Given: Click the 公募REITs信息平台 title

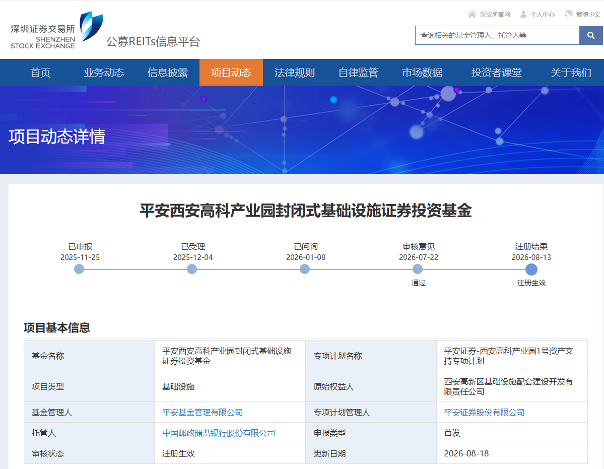Looking at the screenshot, I should (x=153, y=42).
